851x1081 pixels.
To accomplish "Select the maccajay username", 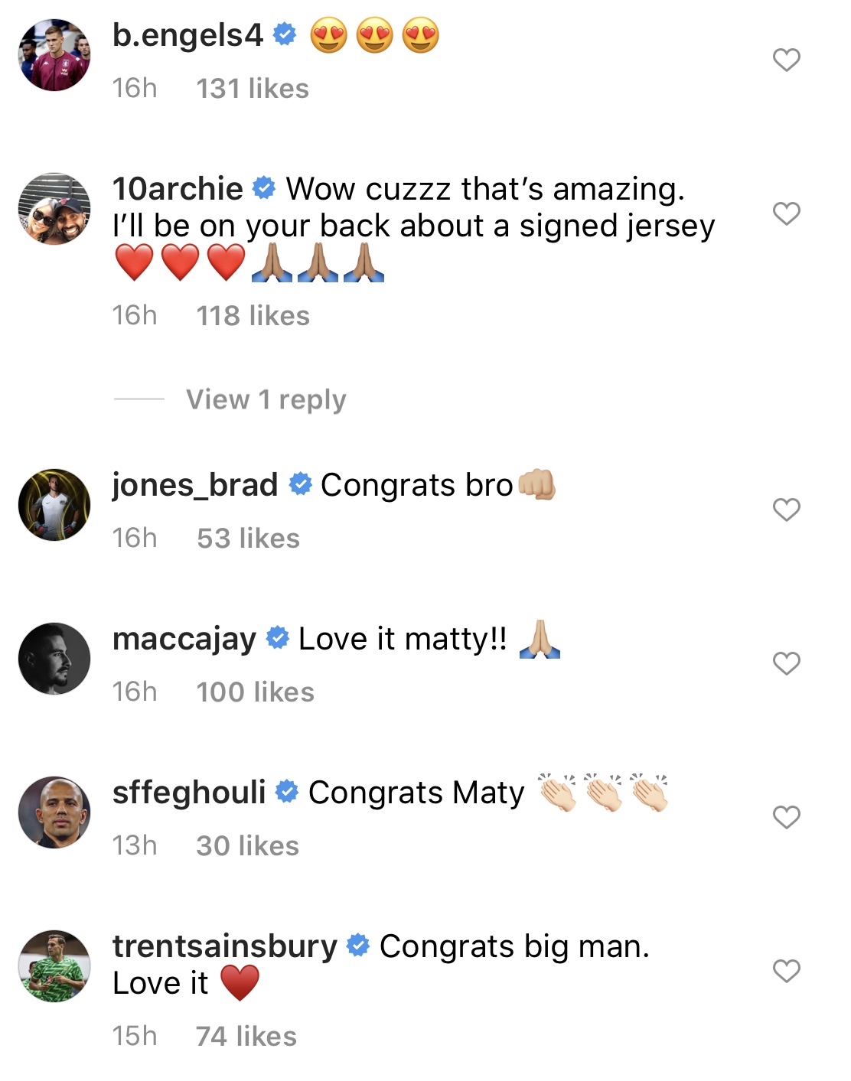I will (184, 639).
